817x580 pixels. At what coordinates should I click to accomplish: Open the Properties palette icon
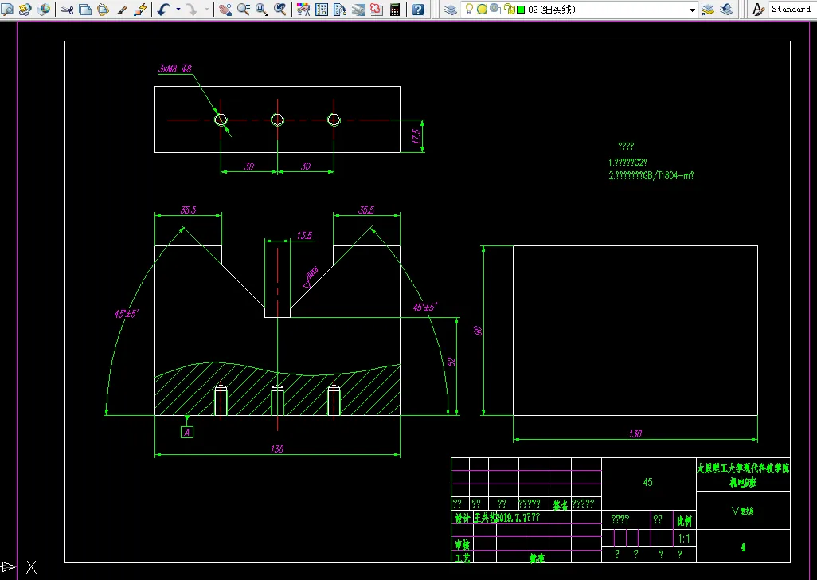(303, 10)
